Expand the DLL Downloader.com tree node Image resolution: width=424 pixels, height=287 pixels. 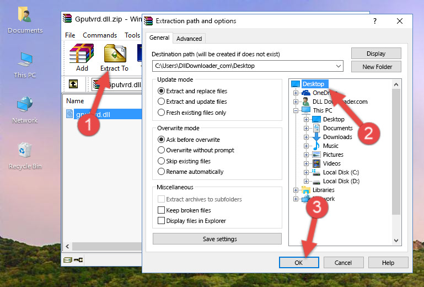[296, 102]
